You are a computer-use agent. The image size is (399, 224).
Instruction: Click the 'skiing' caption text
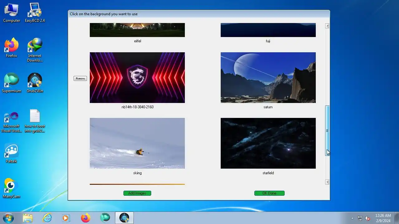[x=137, y=173]
